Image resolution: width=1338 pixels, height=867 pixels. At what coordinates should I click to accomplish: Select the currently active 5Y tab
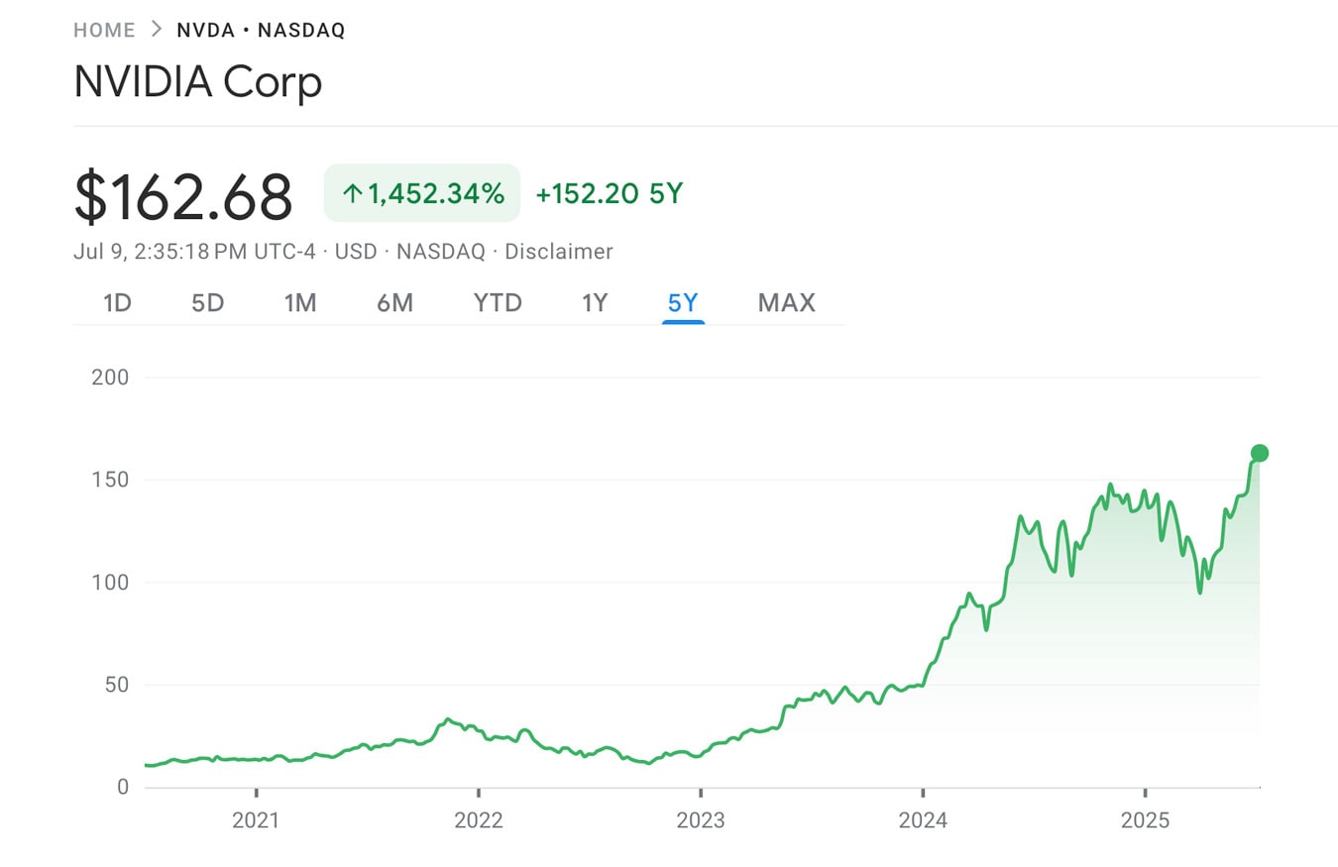[x=682, y=303]
